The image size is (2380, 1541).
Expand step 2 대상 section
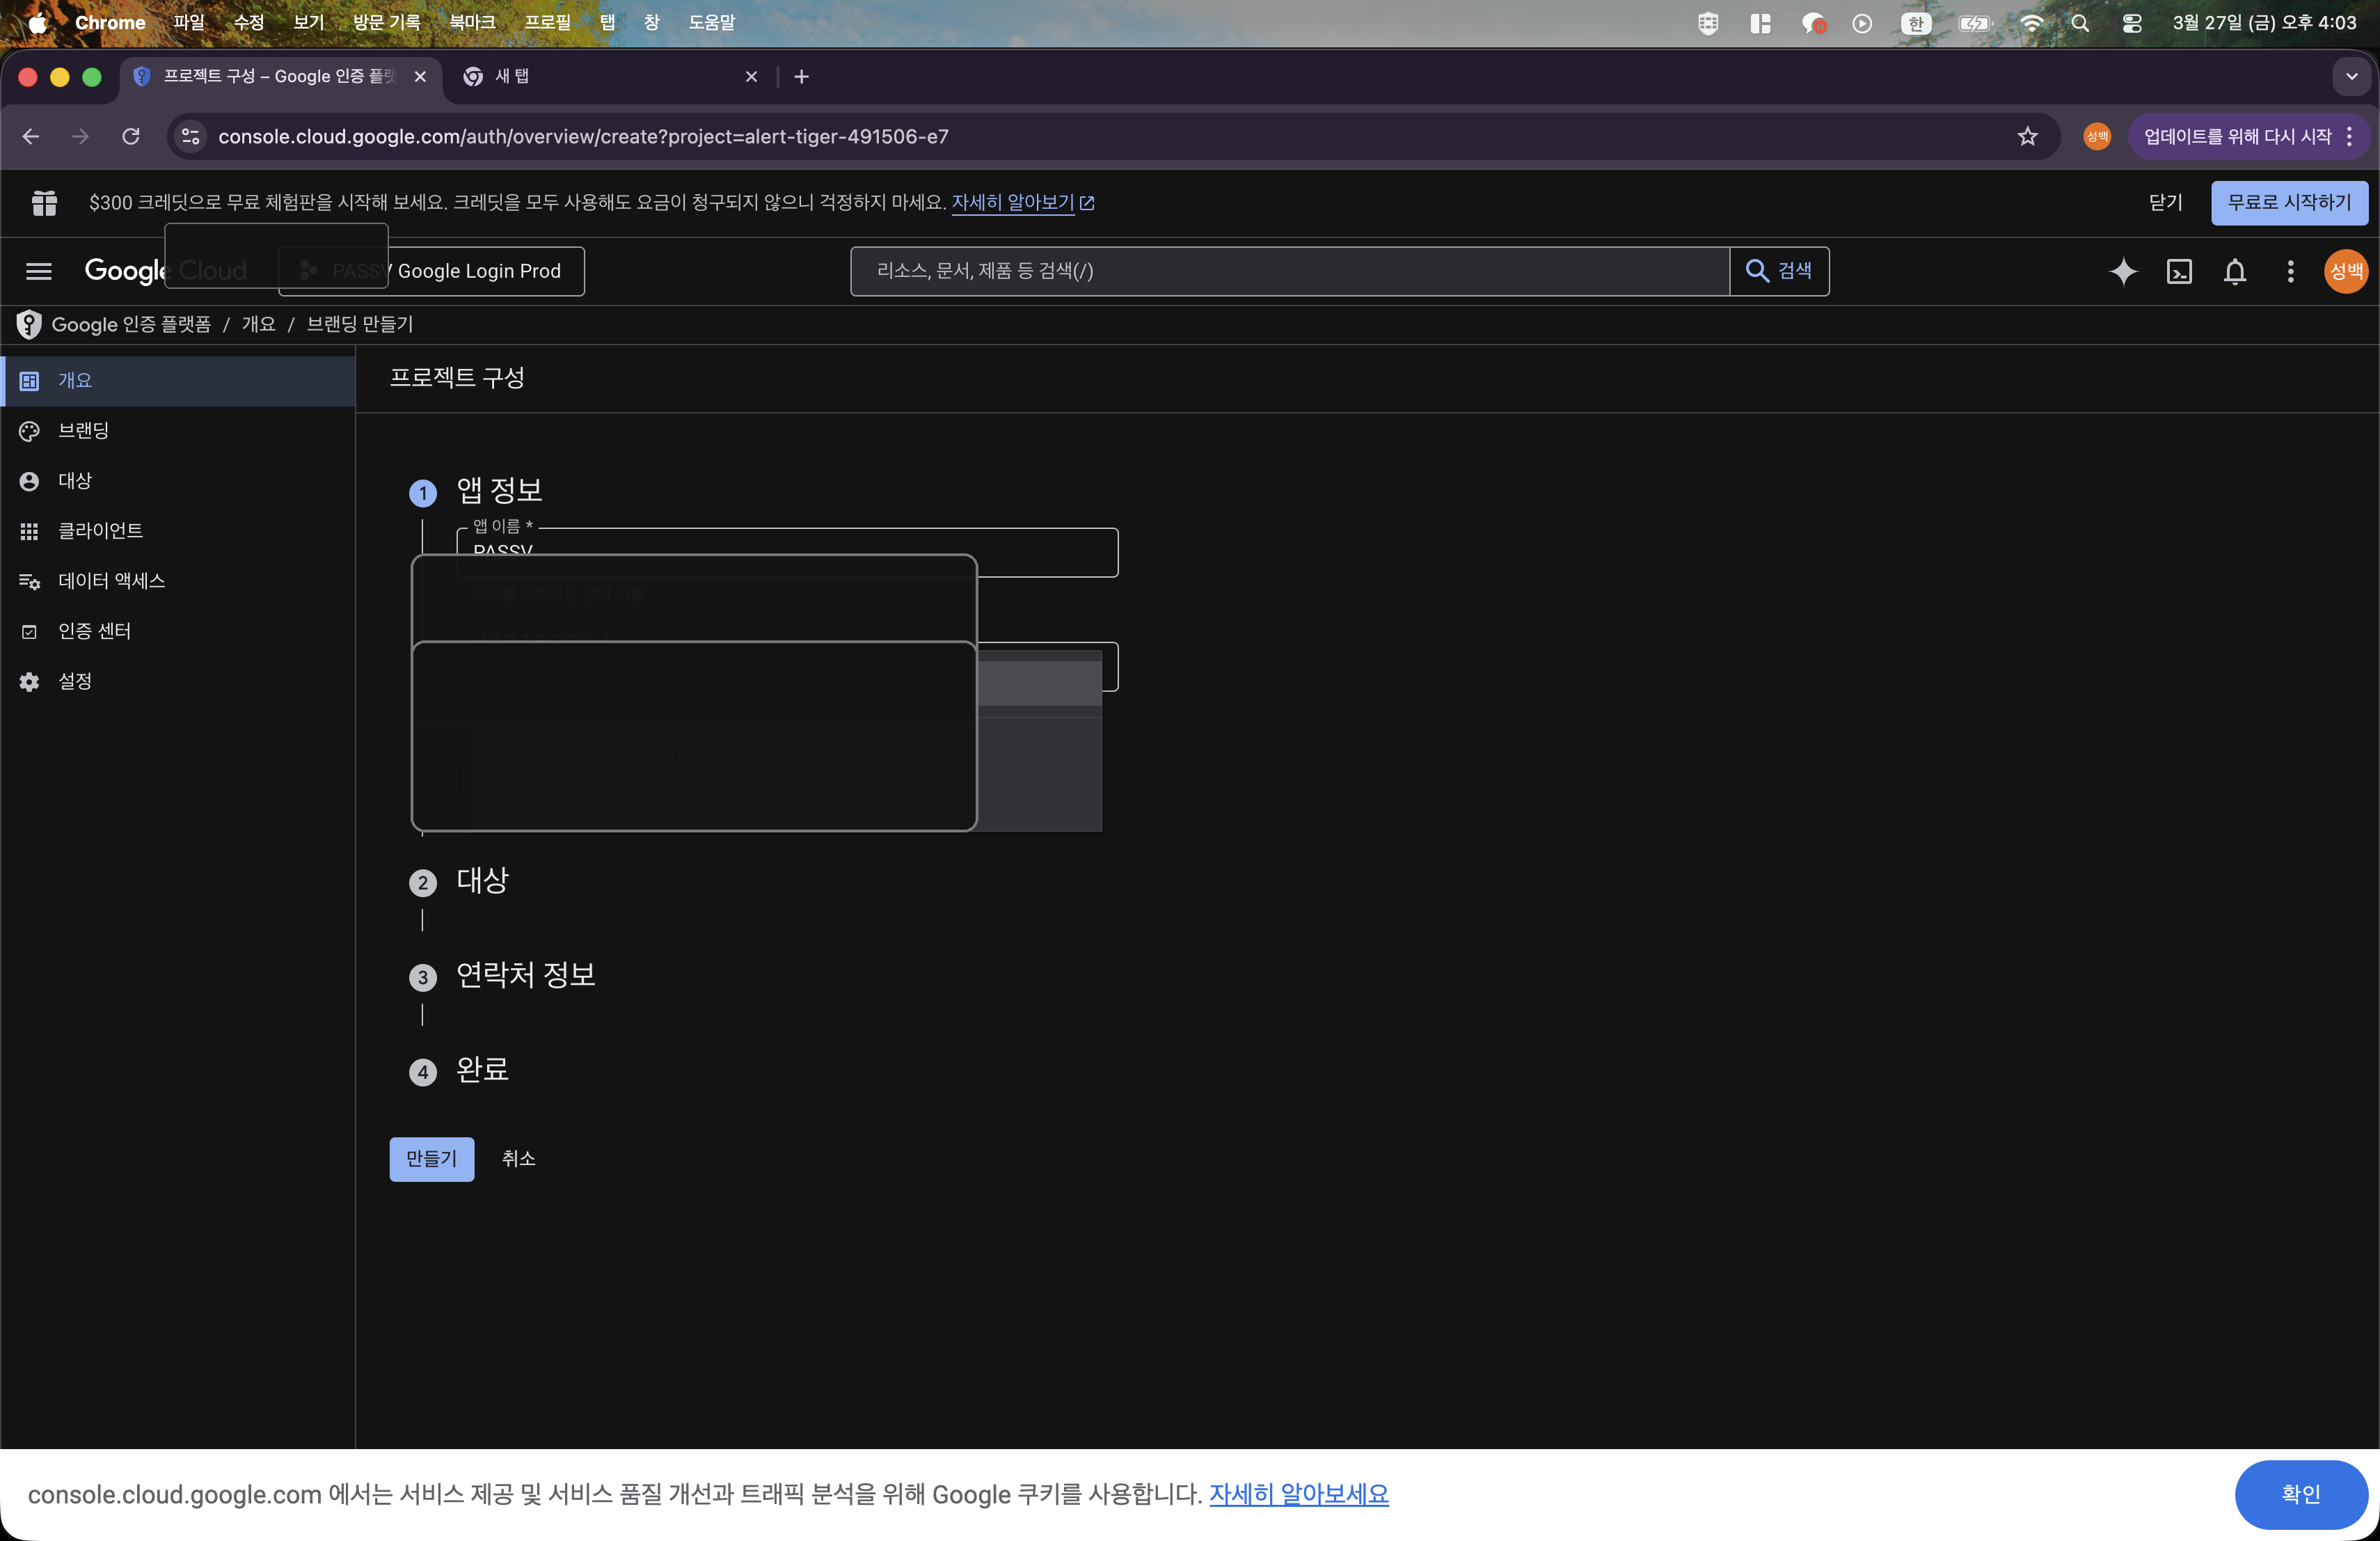(x=482, y=880)
